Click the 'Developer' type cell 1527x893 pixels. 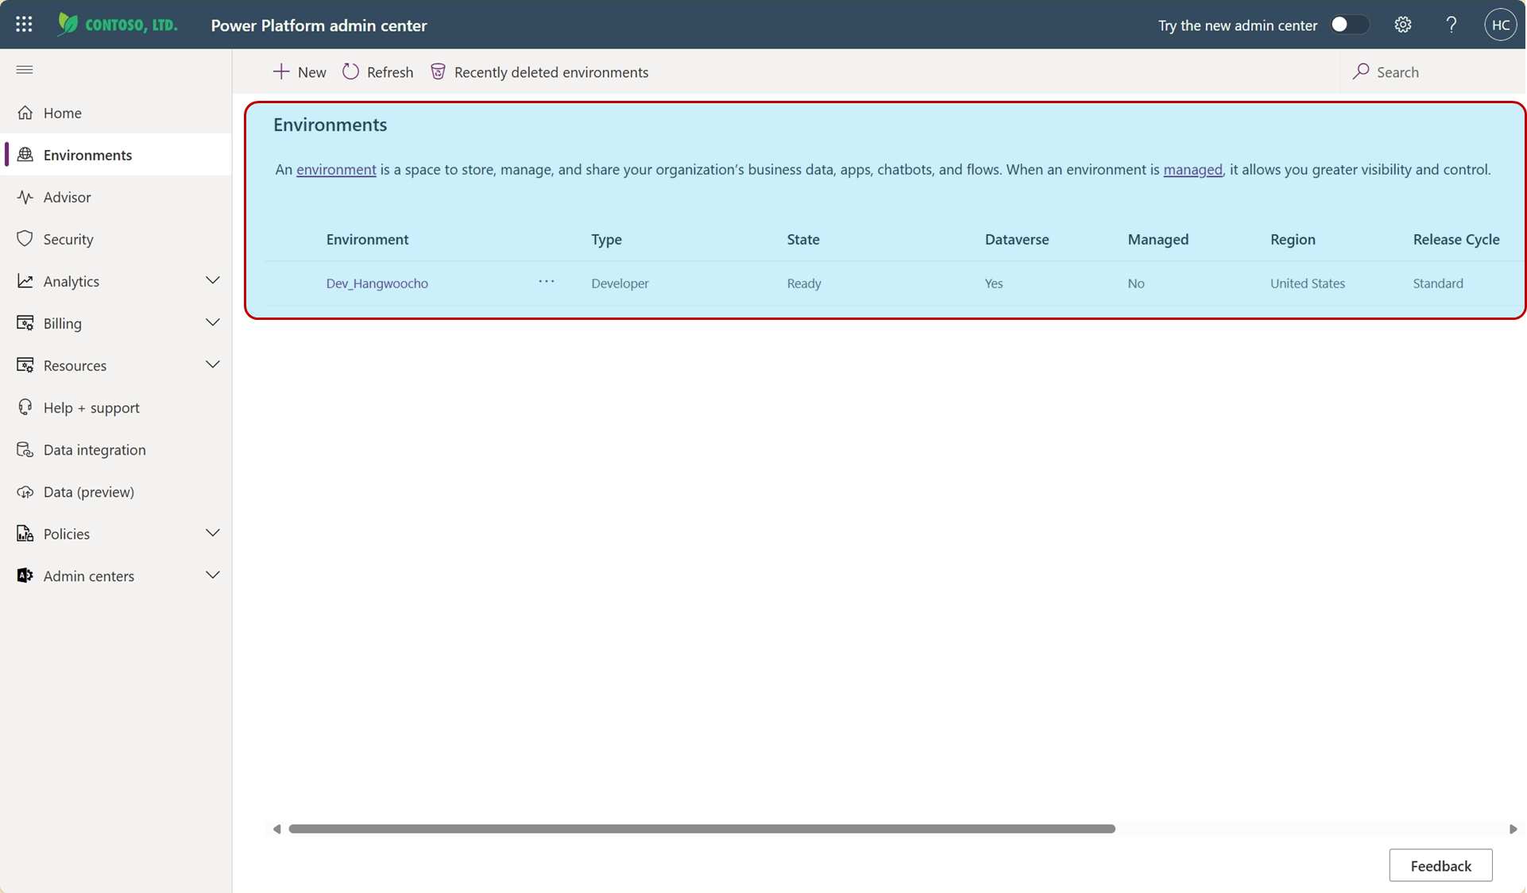point(620,283)
